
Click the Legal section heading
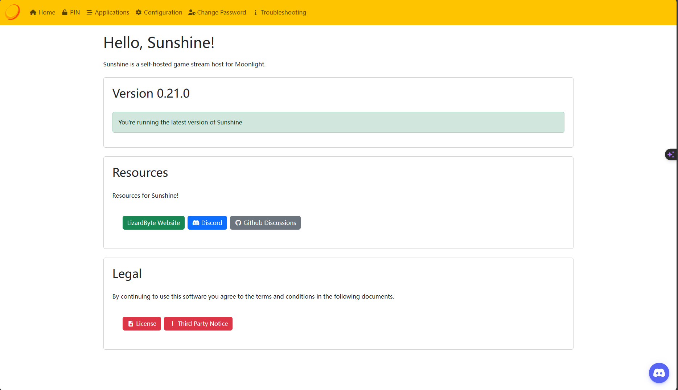click(x=127, y=274)
